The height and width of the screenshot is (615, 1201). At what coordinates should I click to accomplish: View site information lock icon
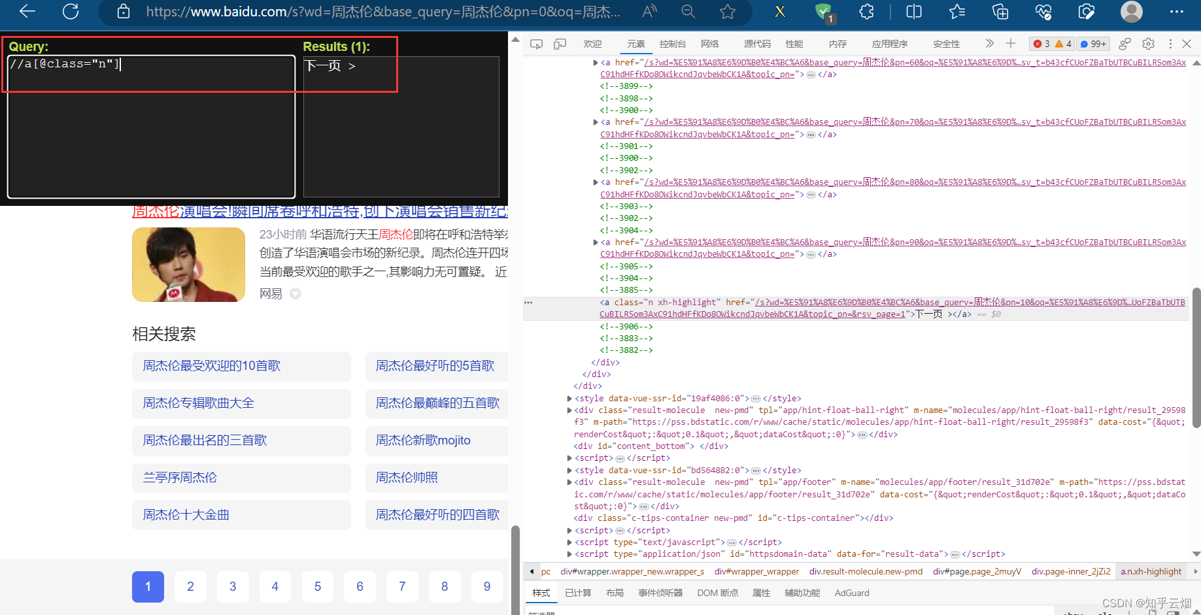tap(124, 11)
